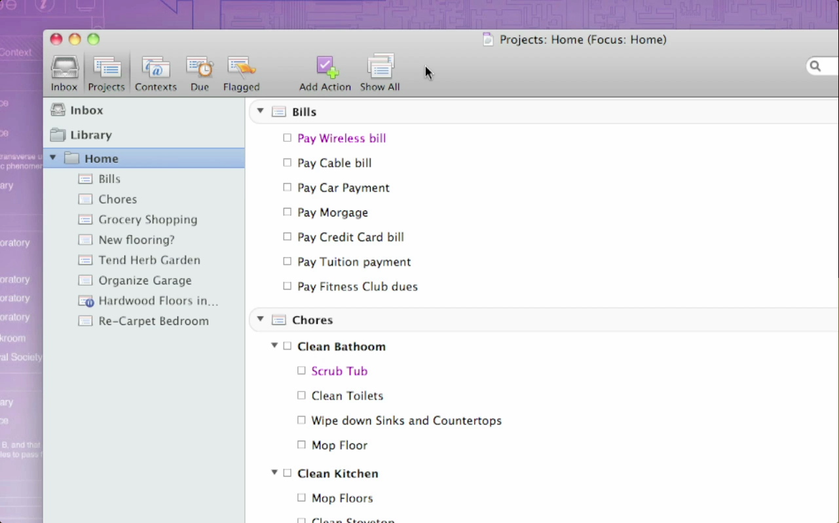This screenshot has width=839, height=523.
Task: Click the Library label in sidebar
Action: pos(91,135)
